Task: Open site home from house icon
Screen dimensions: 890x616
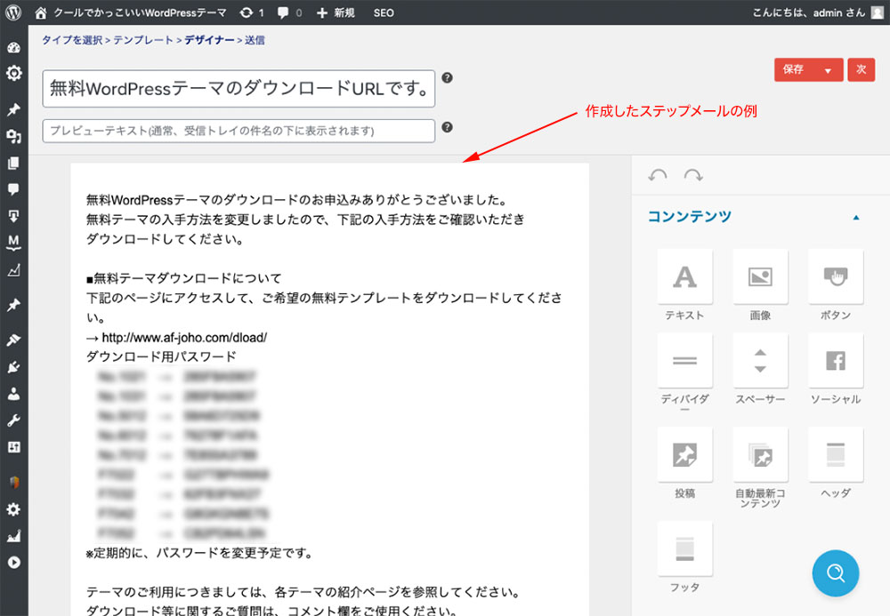Action: click(x=40, y=12)
